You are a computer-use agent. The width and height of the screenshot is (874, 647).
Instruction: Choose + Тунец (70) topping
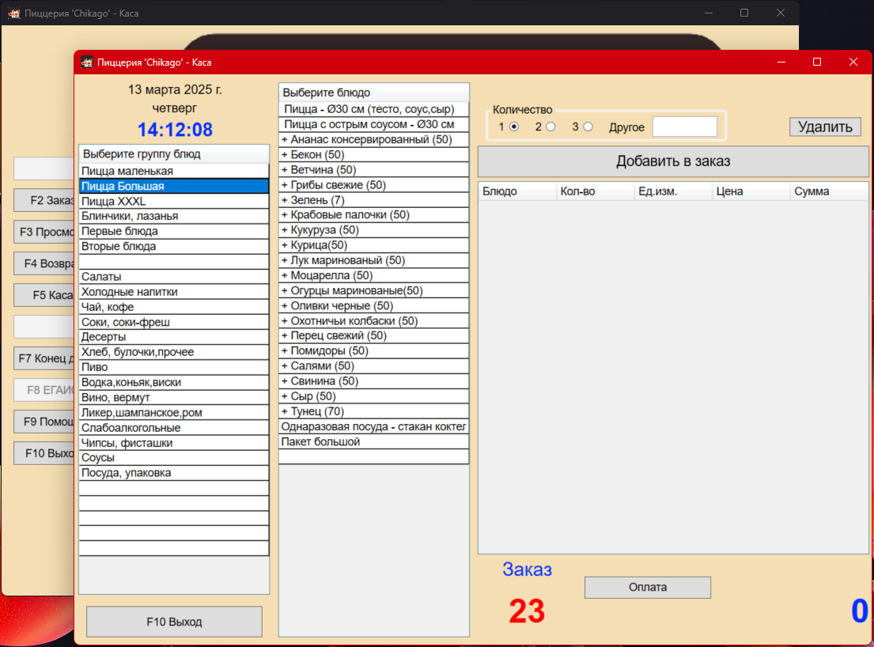pyautogui.click(x=373, y=411)
